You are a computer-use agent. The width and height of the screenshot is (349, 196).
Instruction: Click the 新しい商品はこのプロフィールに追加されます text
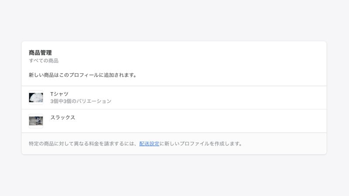point(82,75)
